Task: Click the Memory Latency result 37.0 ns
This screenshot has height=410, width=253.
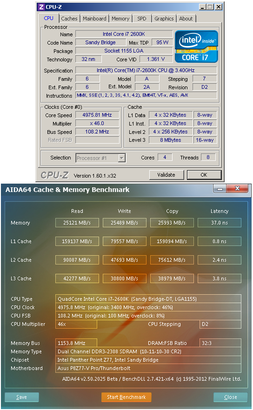Action: click(220, 223)
